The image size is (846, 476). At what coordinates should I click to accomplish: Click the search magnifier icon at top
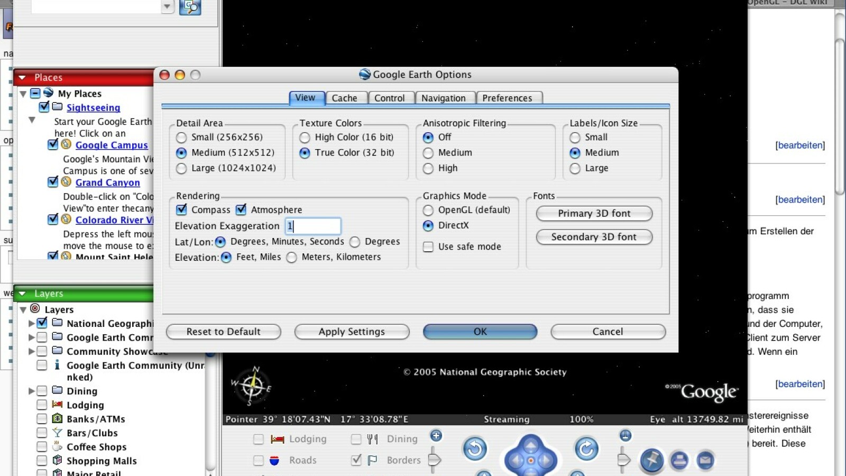(190, 7)
